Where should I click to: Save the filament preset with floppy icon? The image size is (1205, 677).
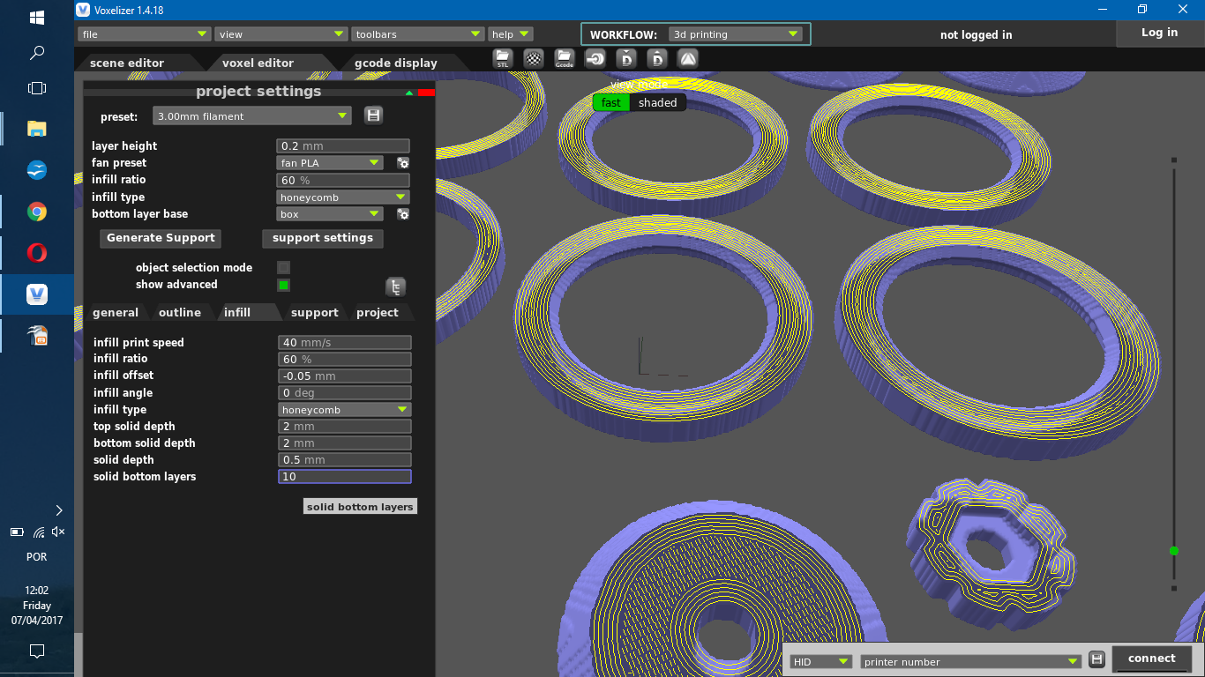[x=373, y=115]
